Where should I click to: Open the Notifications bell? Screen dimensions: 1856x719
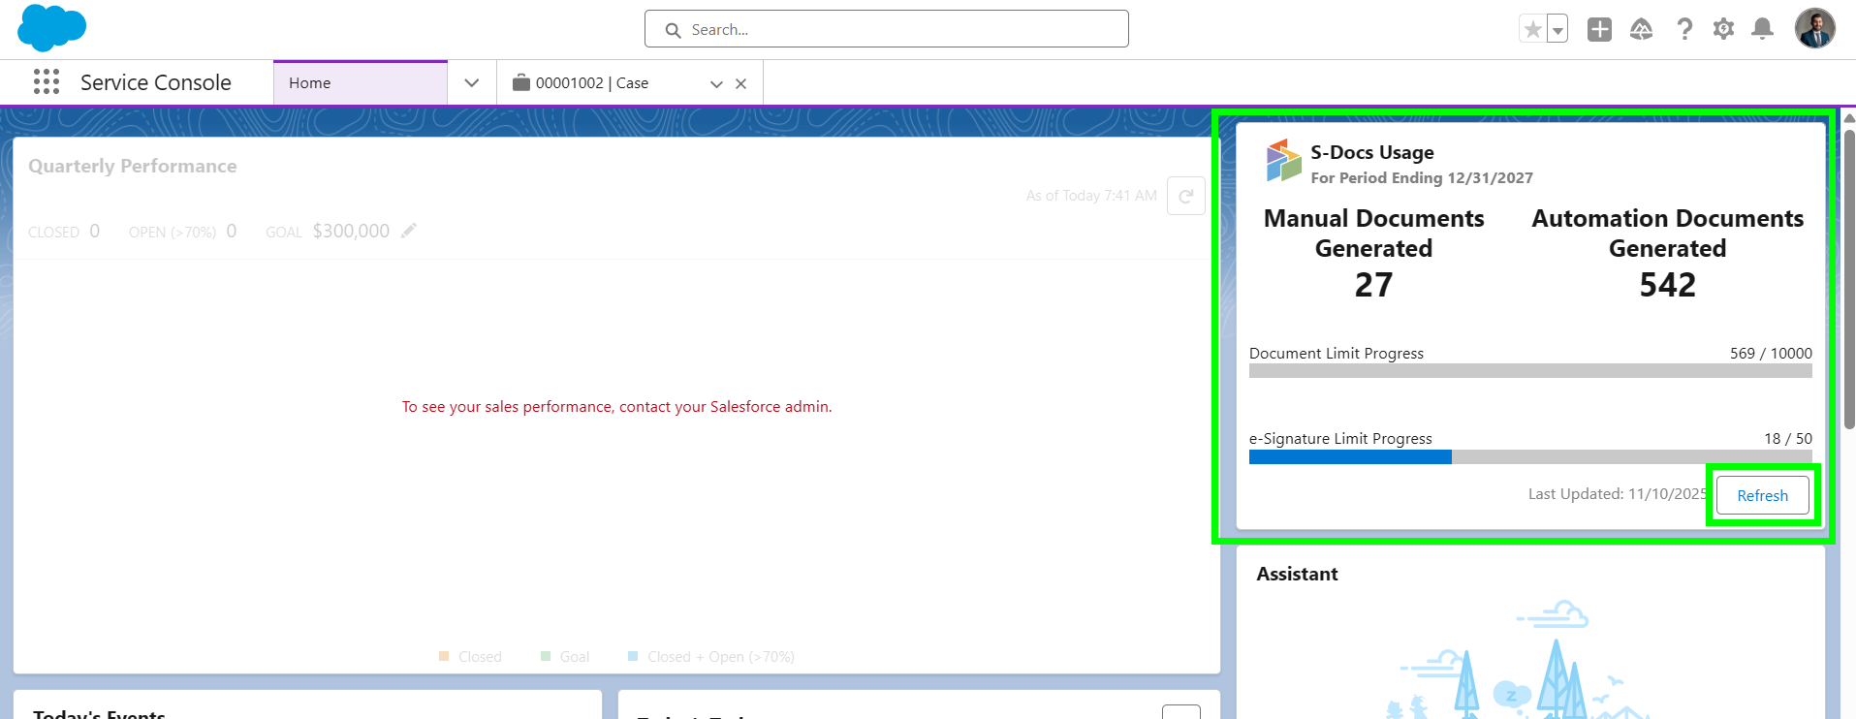click(x=1762, y=30)
